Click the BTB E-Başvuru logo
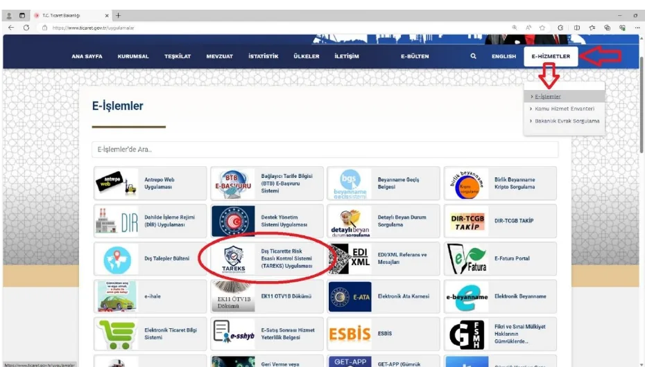645x367 pixels. pyautogui.click(x=233, y=183)
